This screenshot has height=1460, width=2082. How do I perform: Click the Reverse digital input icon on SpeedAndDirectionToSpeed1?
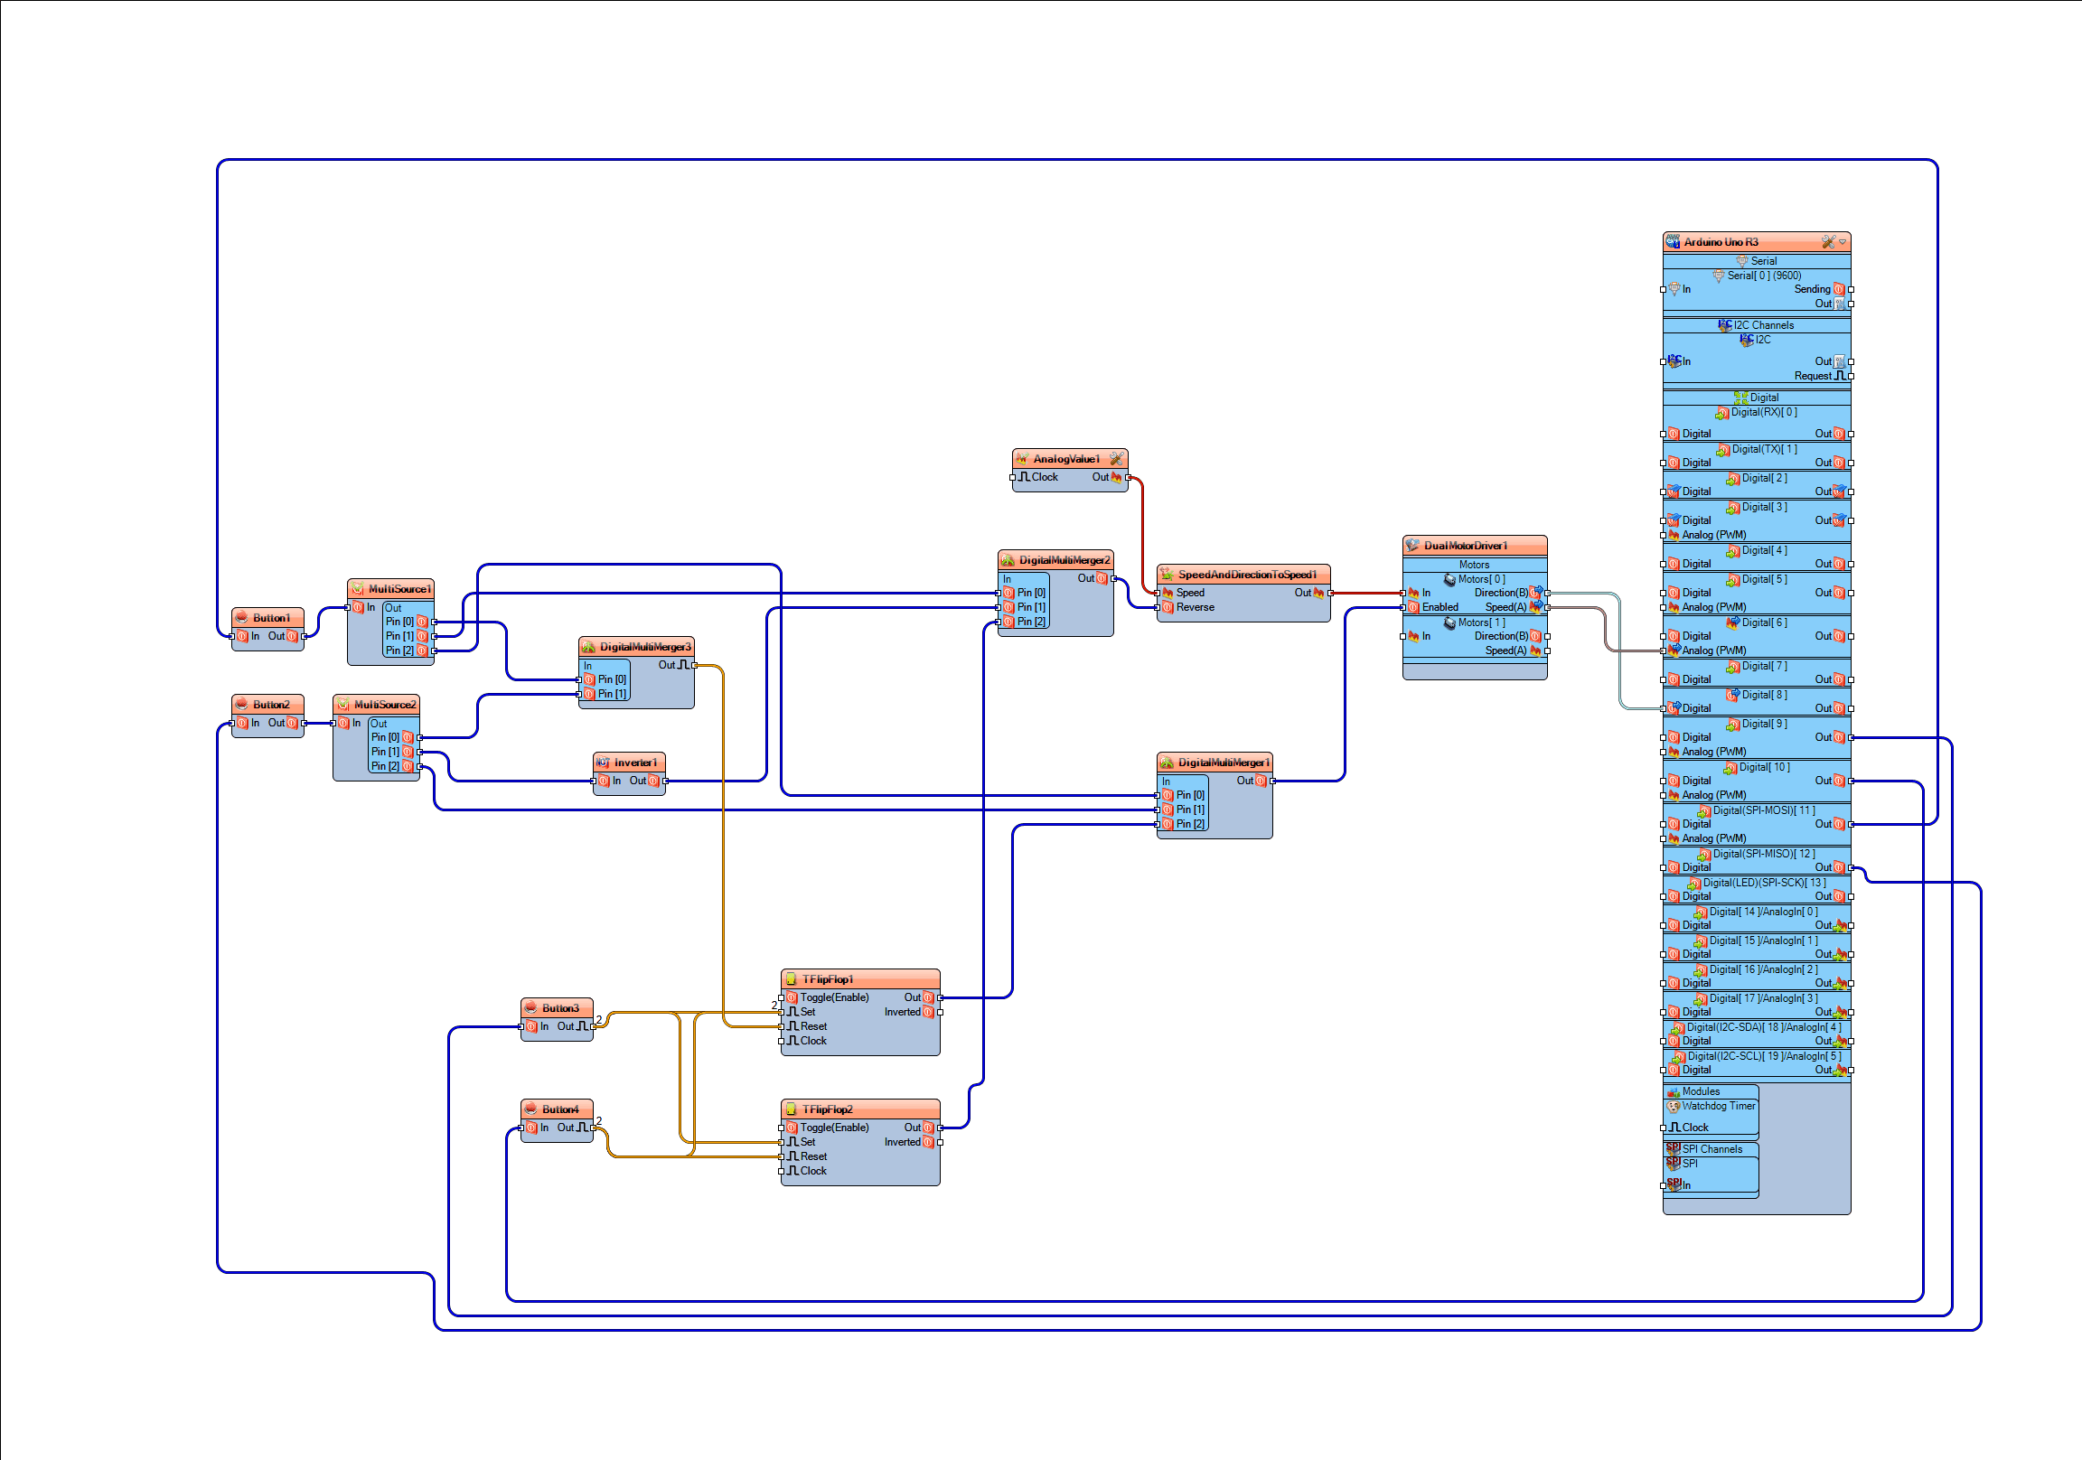(x=1168, y=607)
